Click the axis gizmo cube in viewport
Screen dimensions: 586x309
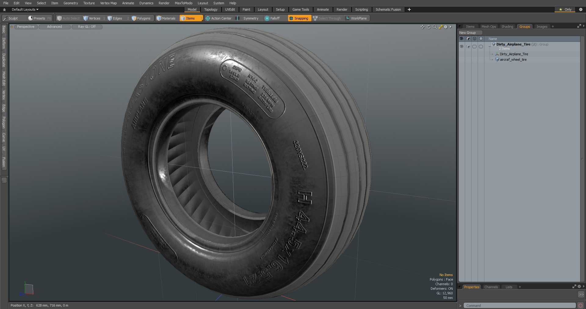tap(28, 289)
